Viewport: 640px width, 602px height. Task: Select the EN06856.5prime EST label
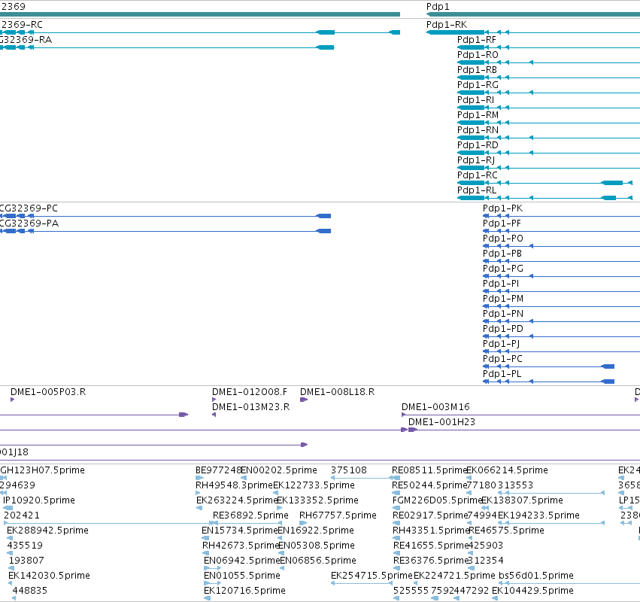click(318, 561)
